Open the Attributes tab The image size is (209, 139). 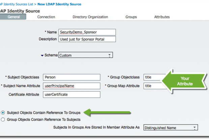click(x=162, y=17)
